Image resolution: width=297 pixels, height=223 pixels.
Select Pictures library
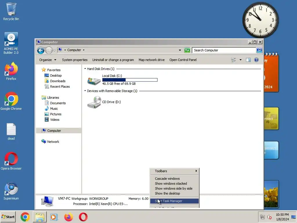coord(56,114)
